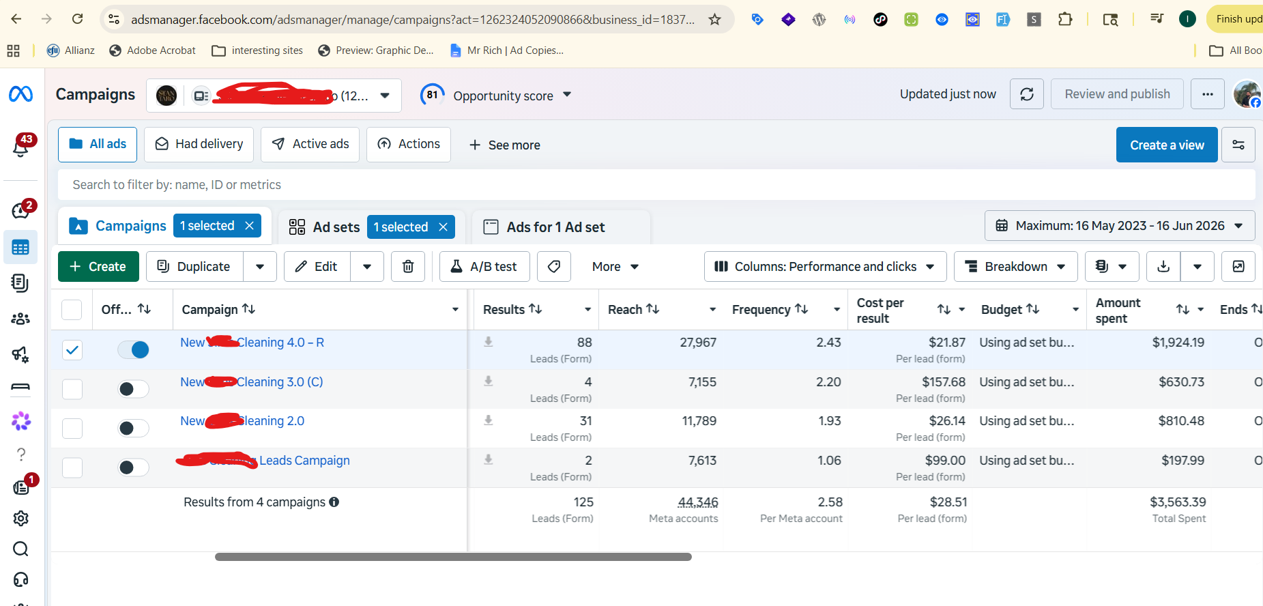This screenshot has height=606, width=1263.
Task: Click the filter search input field
Action: click(656, 185)
